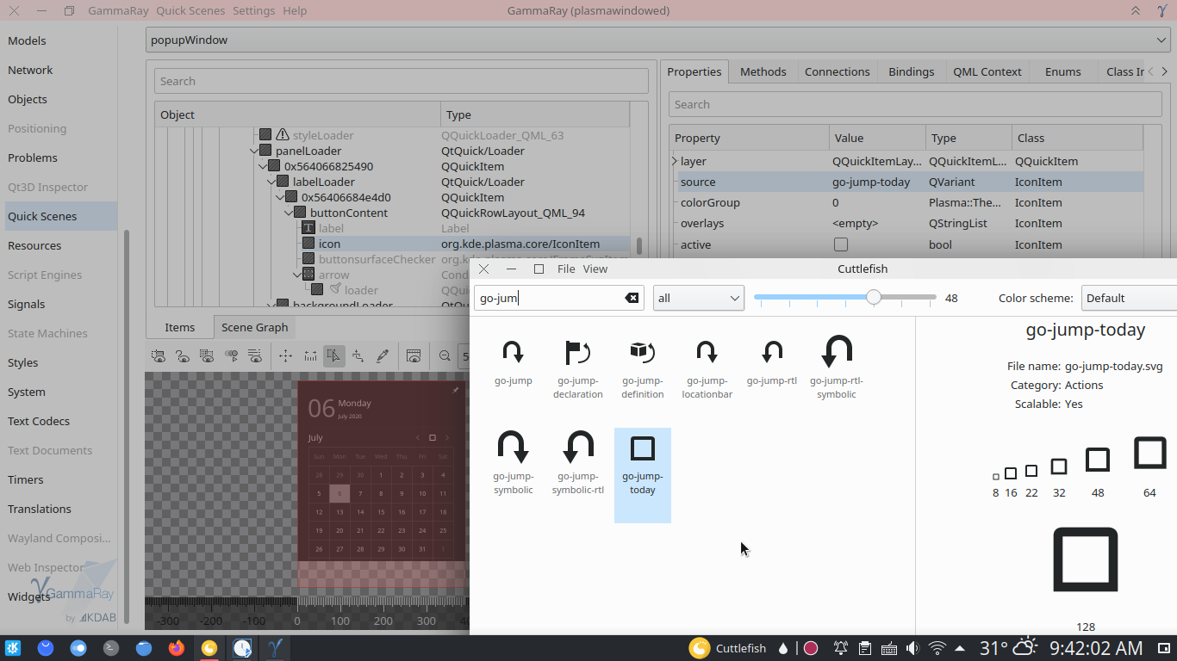
Task: Open the Settings menu in GammaRay
Action: (253, 11)
